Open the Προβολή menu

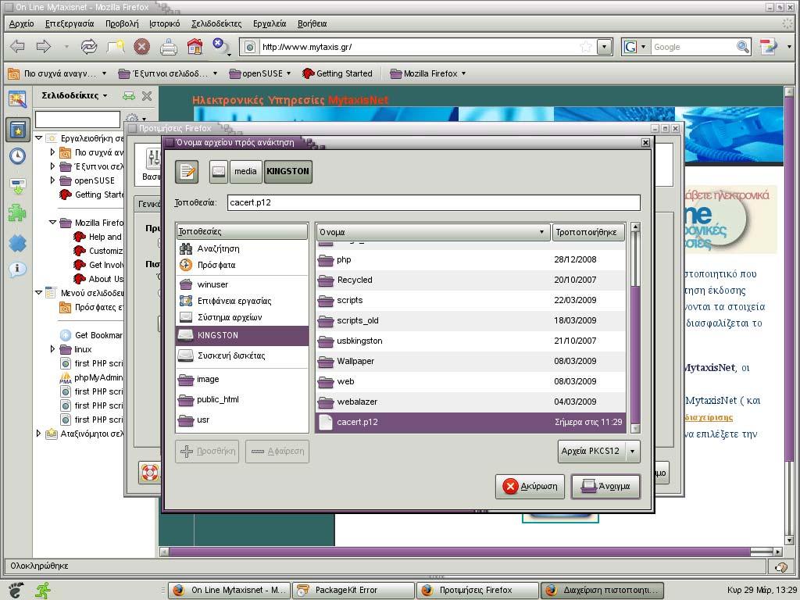pyautogui.click(x=122, y=23)
